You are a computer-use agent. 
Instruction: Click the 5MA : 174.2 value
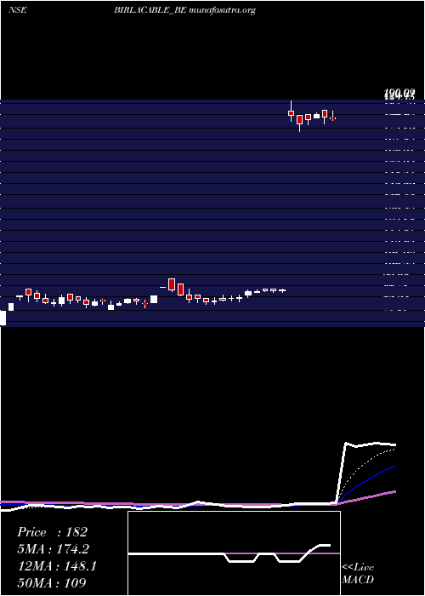click(54, 549)
